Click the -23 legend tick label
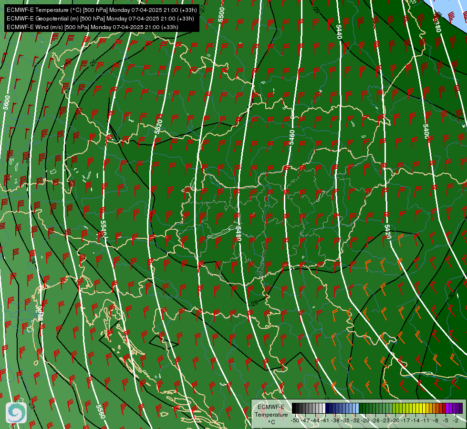This screenshot has height=429, width=467. pyautogui.click(x=386, y=420)
